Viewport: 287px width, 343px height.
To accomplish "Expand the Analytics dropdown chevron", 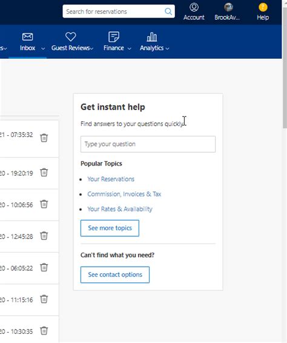I will click(168, 48).
